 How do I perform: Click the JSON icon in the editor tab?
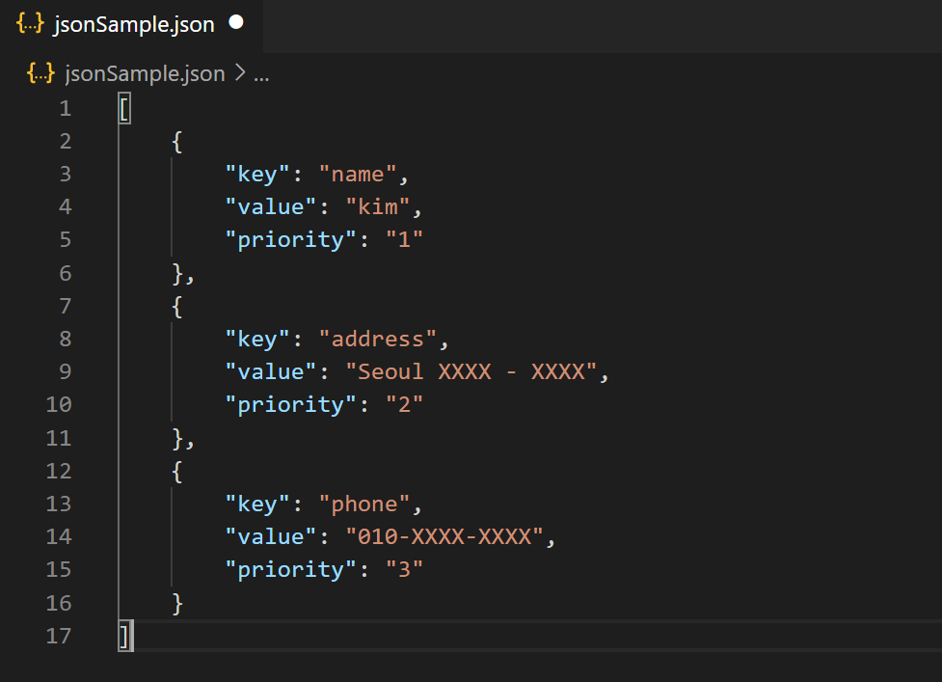click(29, 24)
